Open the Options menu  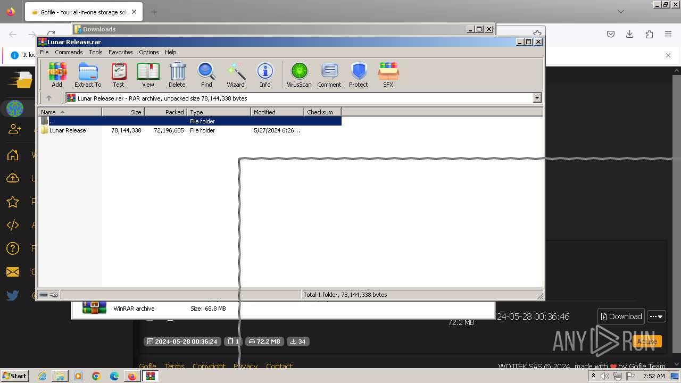pos(149,52)
